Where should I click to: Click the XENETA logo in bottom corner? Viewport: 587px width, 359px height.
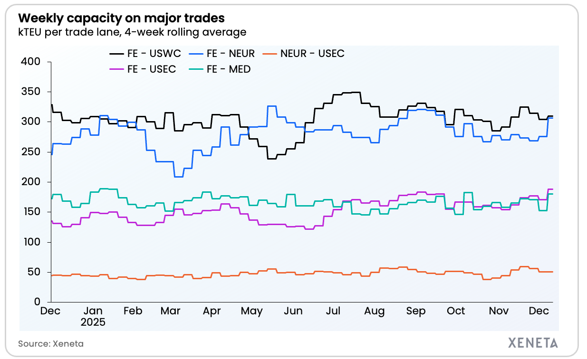pyautogui.click(x=533, y=342)
